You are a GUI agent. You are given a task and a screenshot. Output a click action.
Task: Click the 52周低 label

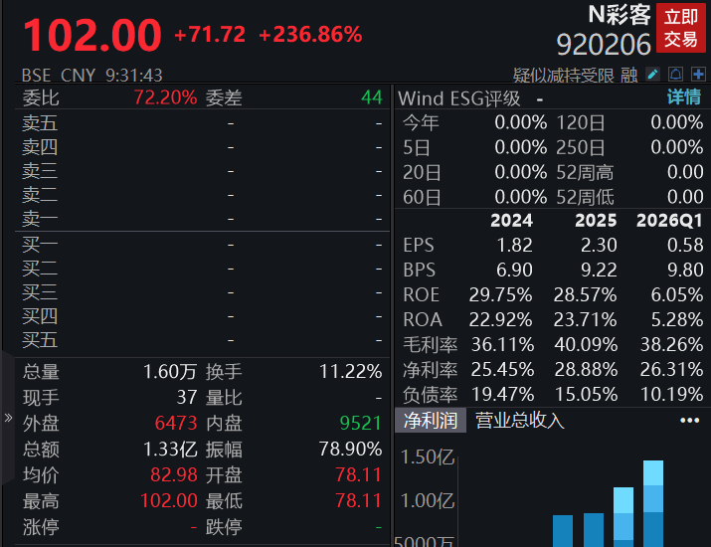585,197
